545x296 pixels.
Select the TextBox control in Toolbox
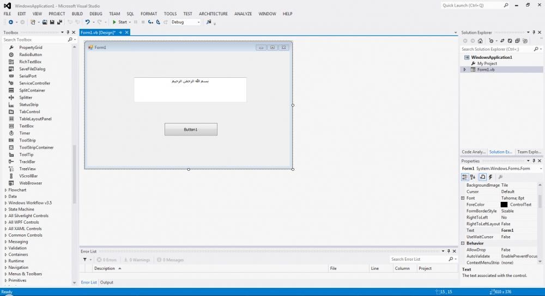pyautogui.click(x=26, y=126)
